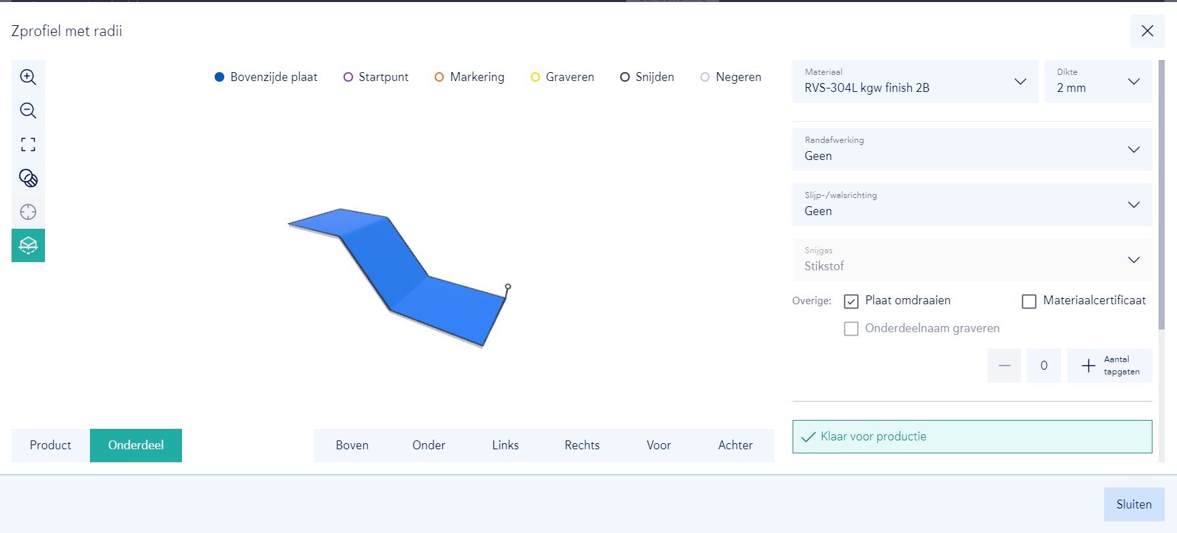Expand the Dikte thickness dropdown

point(1097,82)
